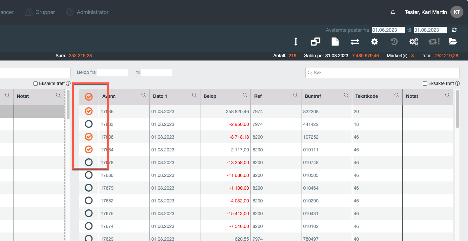Select row 17683 with its circle checkbox
This screenshot has width=468, height=241.
[x=89, y=124]
